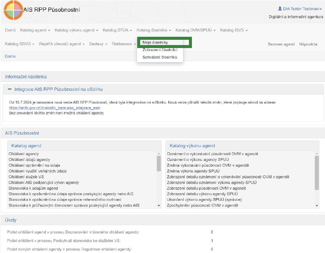Select Ohlášení agendy in Katalog agend list
The width and height of the screenshot is (325, 253).
24,154
